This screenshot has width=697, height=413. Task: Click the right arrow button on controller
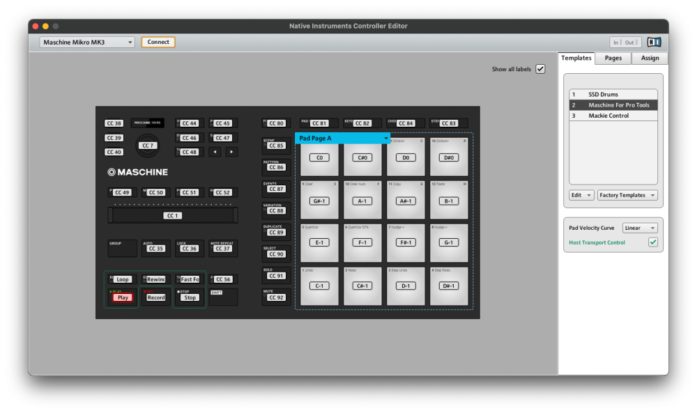pyautogui.click(x=231, y=152)
